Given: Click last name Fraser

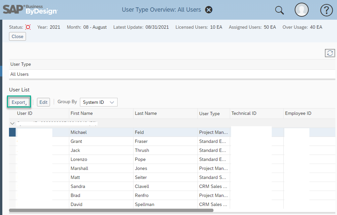Looking at the screenshot, I should pyautogui.click(x=141, y=141).
